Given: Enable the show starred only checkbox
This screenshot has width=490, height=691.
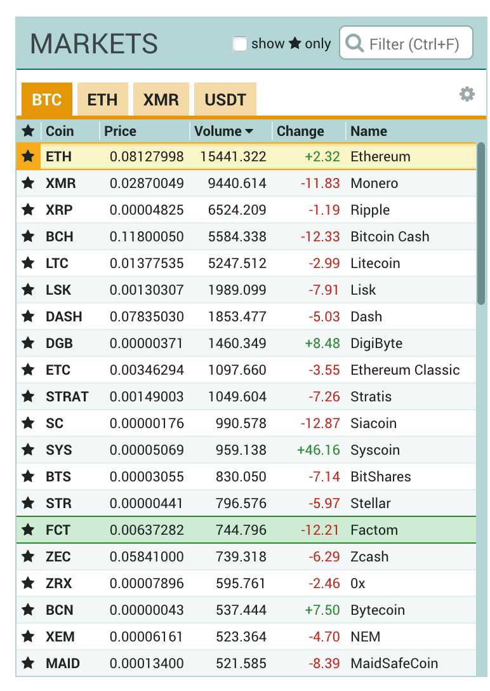Looking at the screenshot, I should tap(240, 44).
